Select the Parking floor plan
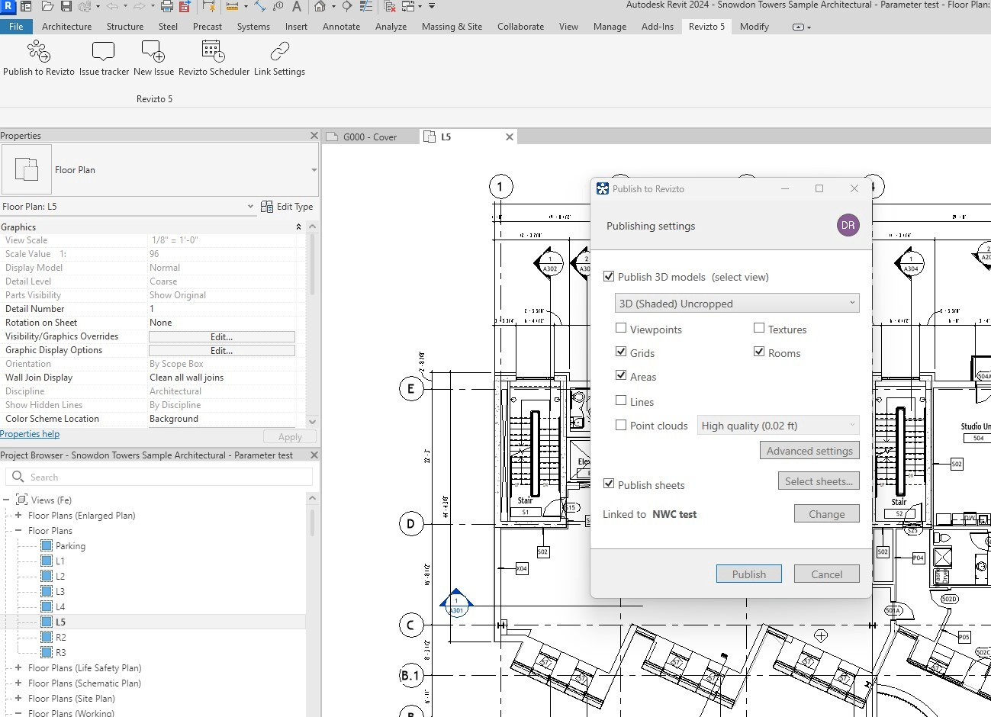This screenshot has height=717, width=991. click(70, 546)
